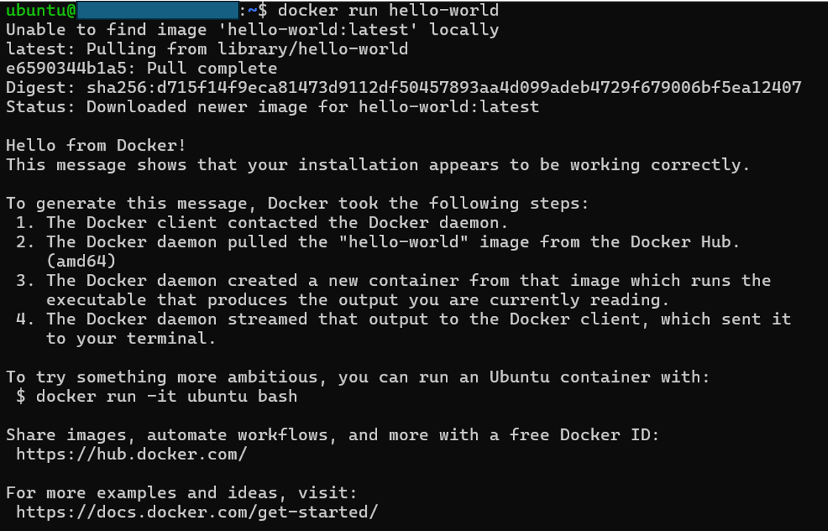Select the 'docker run -it ubuntu bash' command
This screenshot has width=828, height=531.
click(x=166, y=396)
